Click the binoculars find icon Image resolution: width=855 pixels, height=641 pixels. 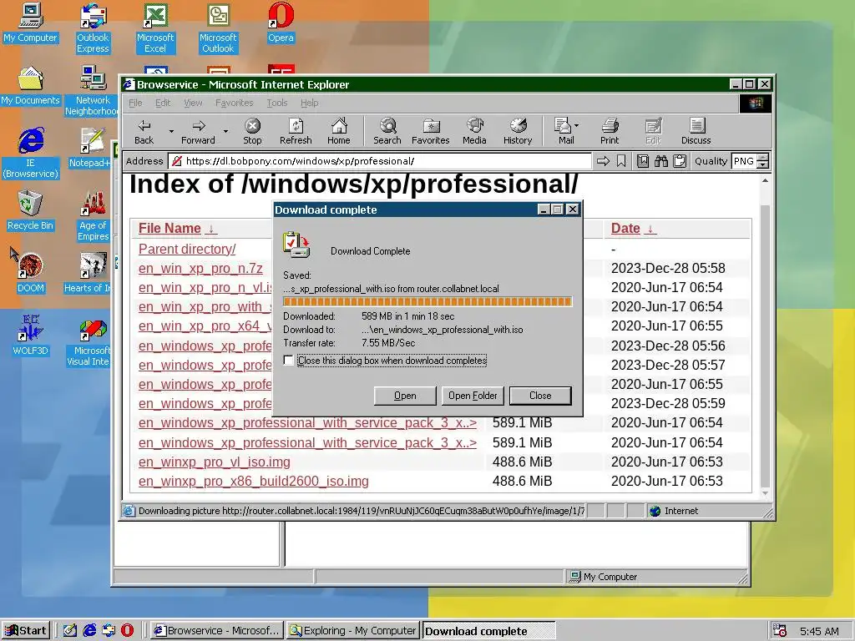661,161
